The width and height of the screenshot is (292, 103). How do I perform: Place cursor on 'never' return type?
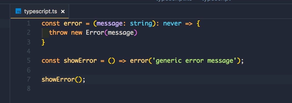(x=172, y=23)
